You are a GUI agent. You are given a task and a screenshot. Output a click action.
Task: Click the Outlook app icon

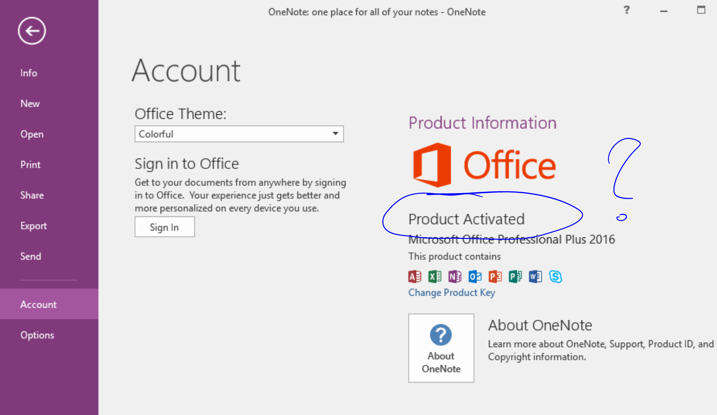[x=475, y=277]
